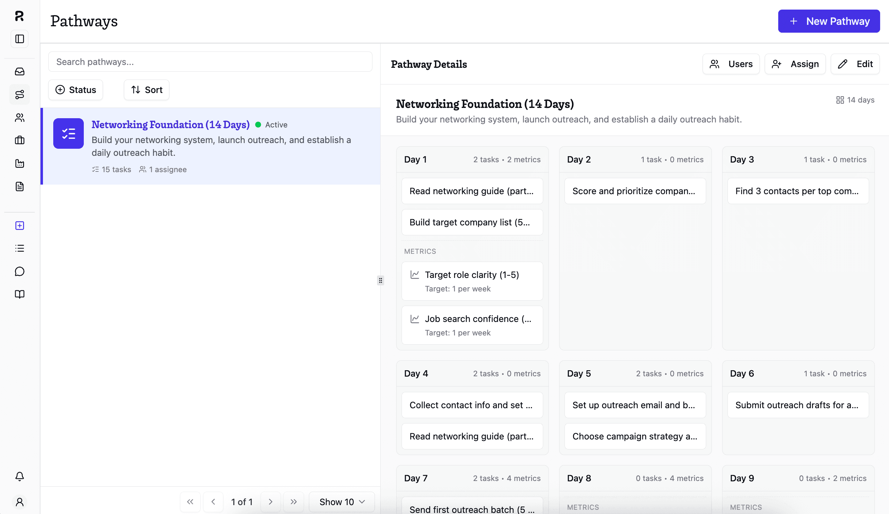Viewport: 889px width, 514px height.
Task: Click the New Pathway button
Action: (829, 21)
